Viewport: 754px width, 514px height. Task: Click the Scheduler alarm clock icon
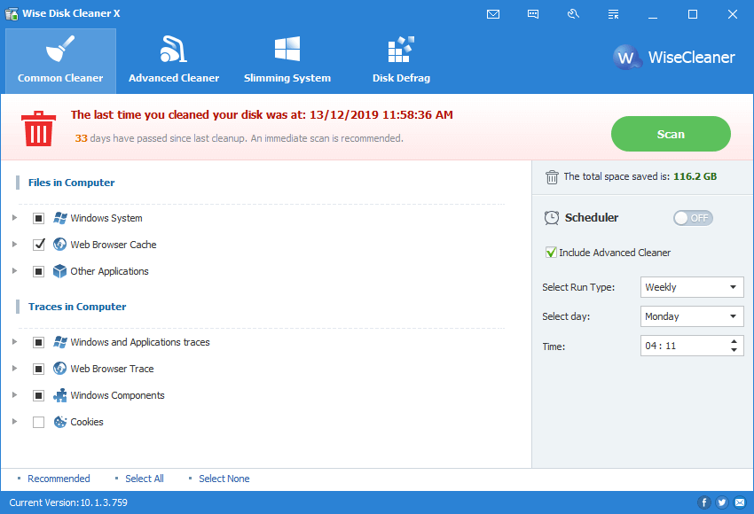point(552,218)
